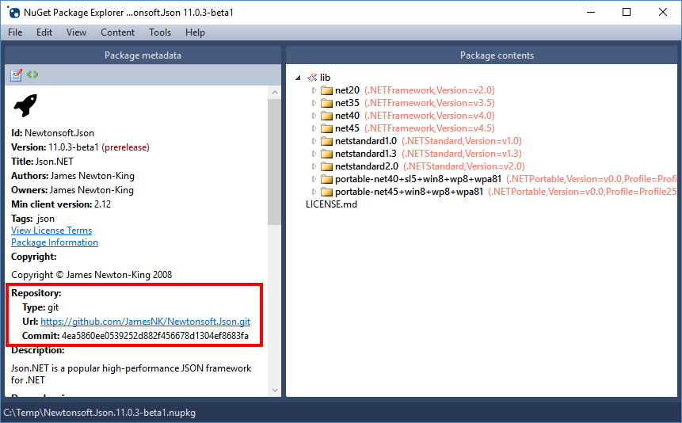Click metadata scrollbar up arrow

(x=274, y=92)
